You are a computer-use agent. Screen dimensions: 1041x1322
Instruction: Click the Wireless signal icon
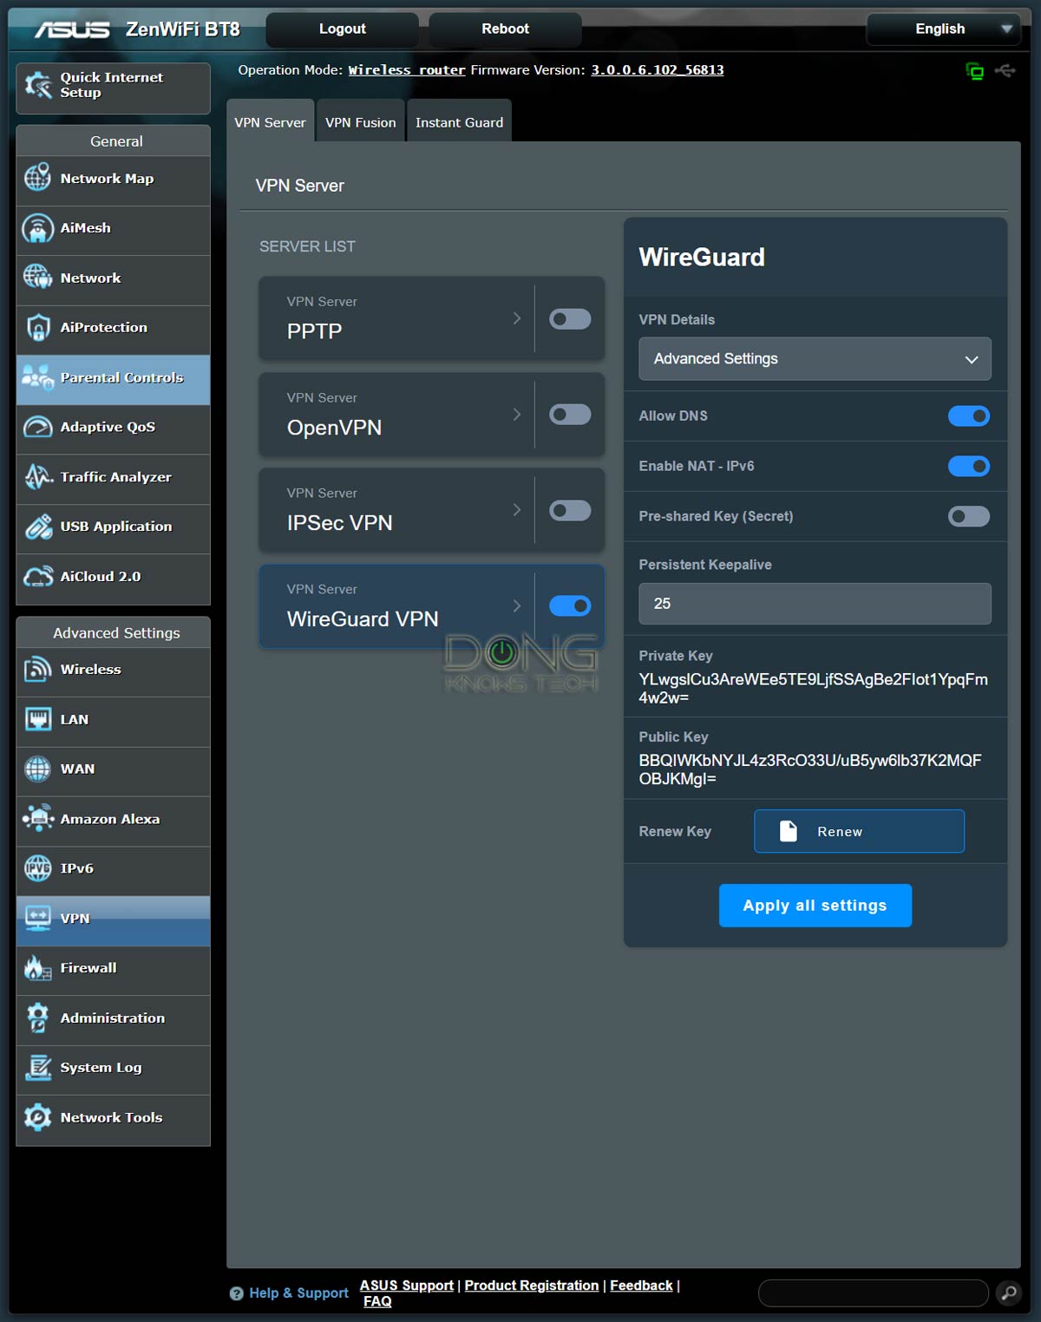[37, 669]
